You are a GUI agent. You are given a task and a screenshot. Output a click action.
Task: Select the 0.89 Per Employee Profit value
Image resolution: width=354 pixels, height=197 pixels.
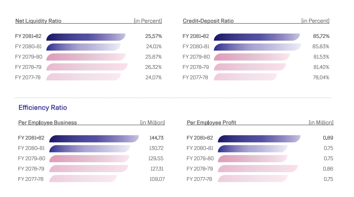tap(327, 138)
